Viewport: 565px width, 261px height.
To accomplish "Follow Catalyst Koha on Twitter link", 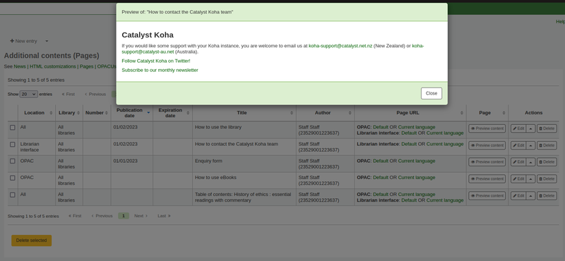I will (156, 61).
